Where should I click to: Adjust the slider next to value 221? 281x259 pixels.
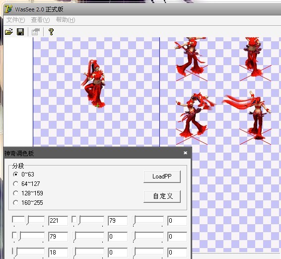click(28, 221)
